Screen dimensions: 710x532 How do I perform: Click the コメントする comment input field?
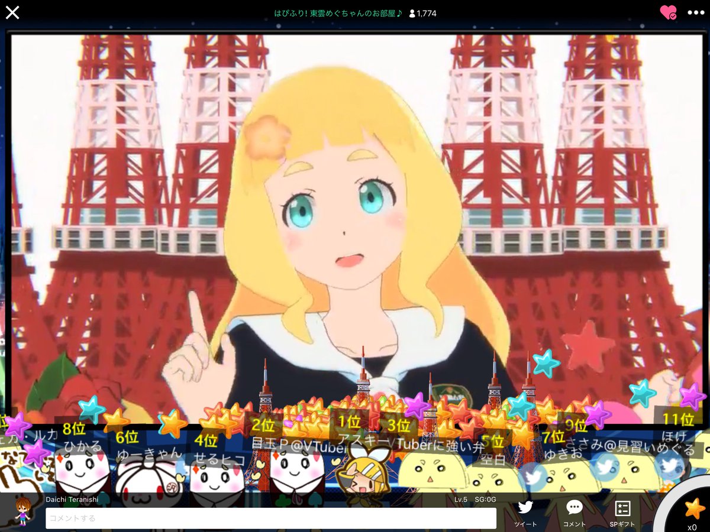click(x=271, y=518)
